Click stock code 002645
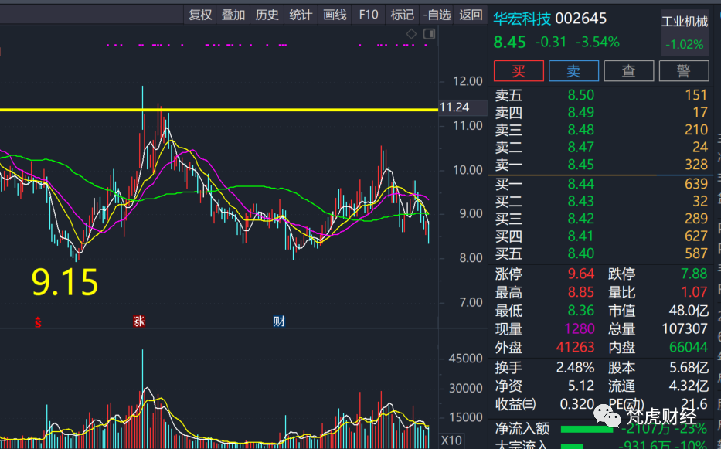This screenshot has width=721, height=449. pos(581,19)
